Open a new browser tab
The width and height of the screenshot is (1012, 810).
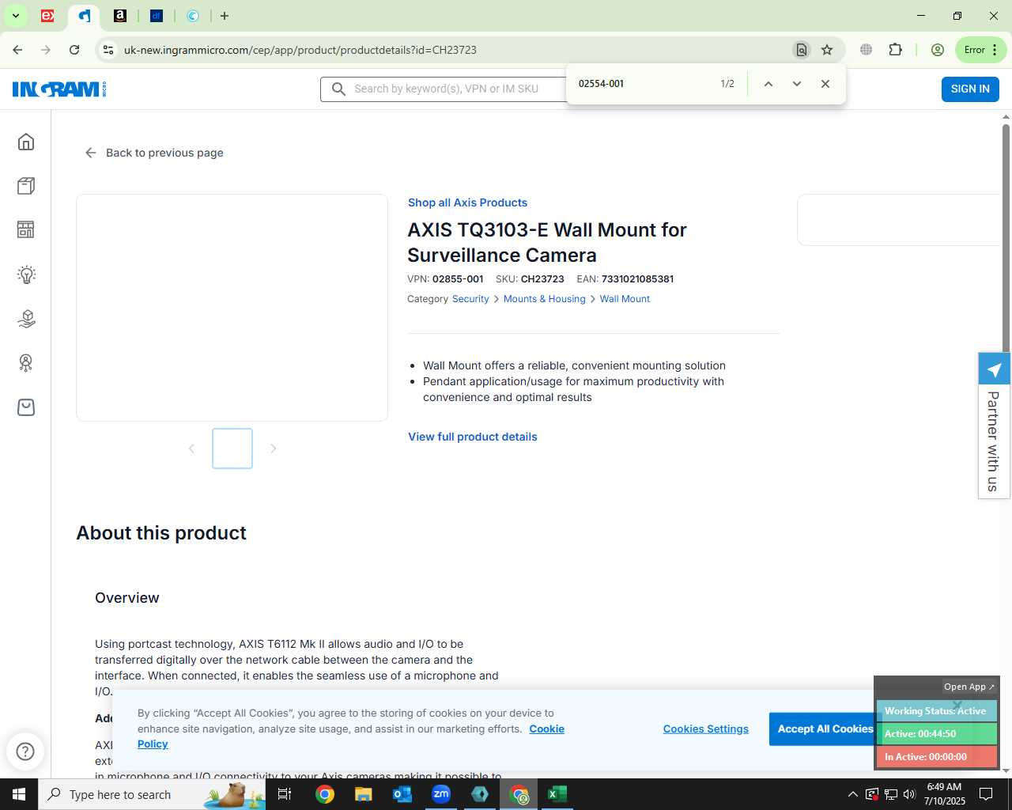225,16
